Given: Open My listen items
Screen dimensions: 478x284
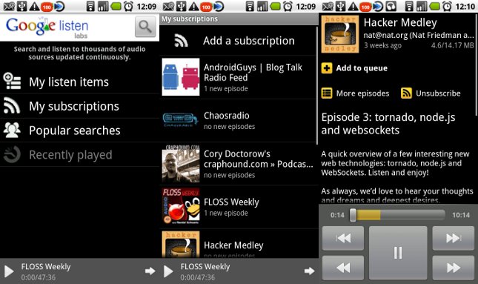Looking at the screenshot, I should pos(79,82).
